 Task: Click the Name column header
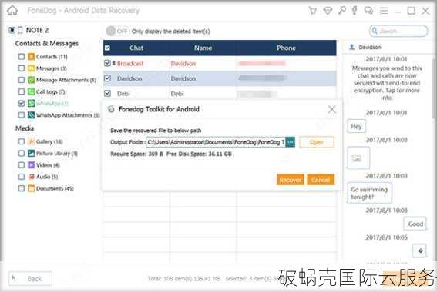203,48
